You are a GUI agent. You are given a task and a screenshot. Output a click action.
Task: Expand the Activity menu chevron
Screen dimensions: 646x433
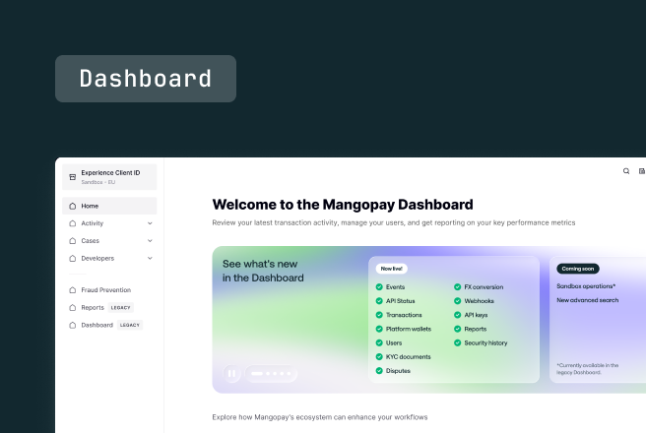(150, 223)
